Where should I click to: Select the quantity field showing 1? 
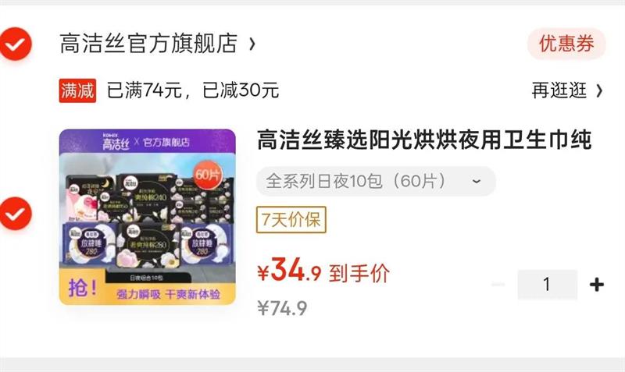548,285
